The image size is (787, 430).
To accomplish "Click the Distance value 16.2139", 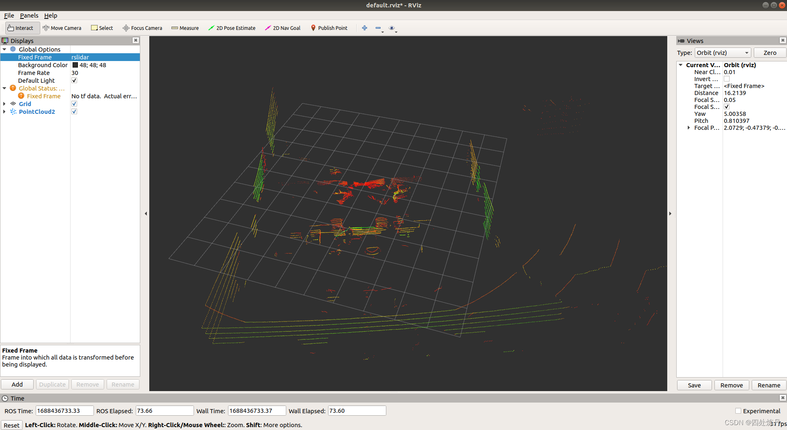I will coord(735,93).
